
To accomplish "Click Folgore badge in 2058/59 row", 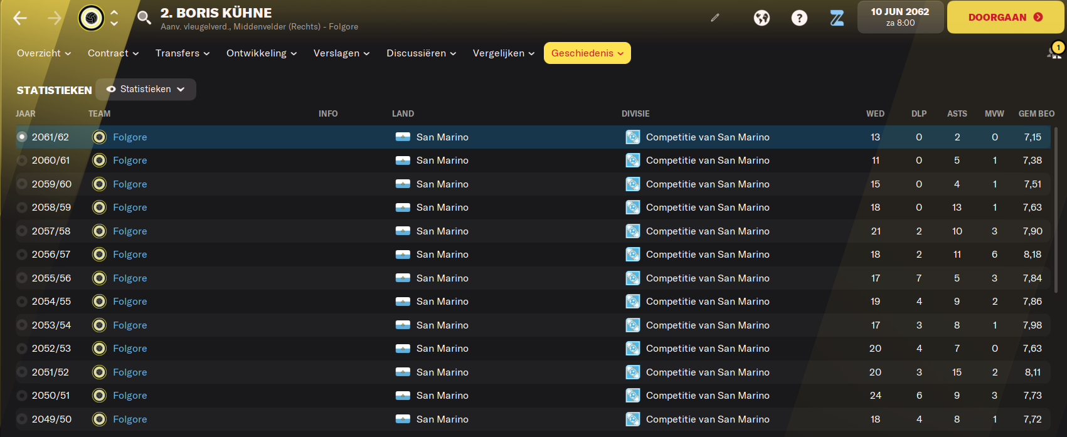I will pos(99,207).
